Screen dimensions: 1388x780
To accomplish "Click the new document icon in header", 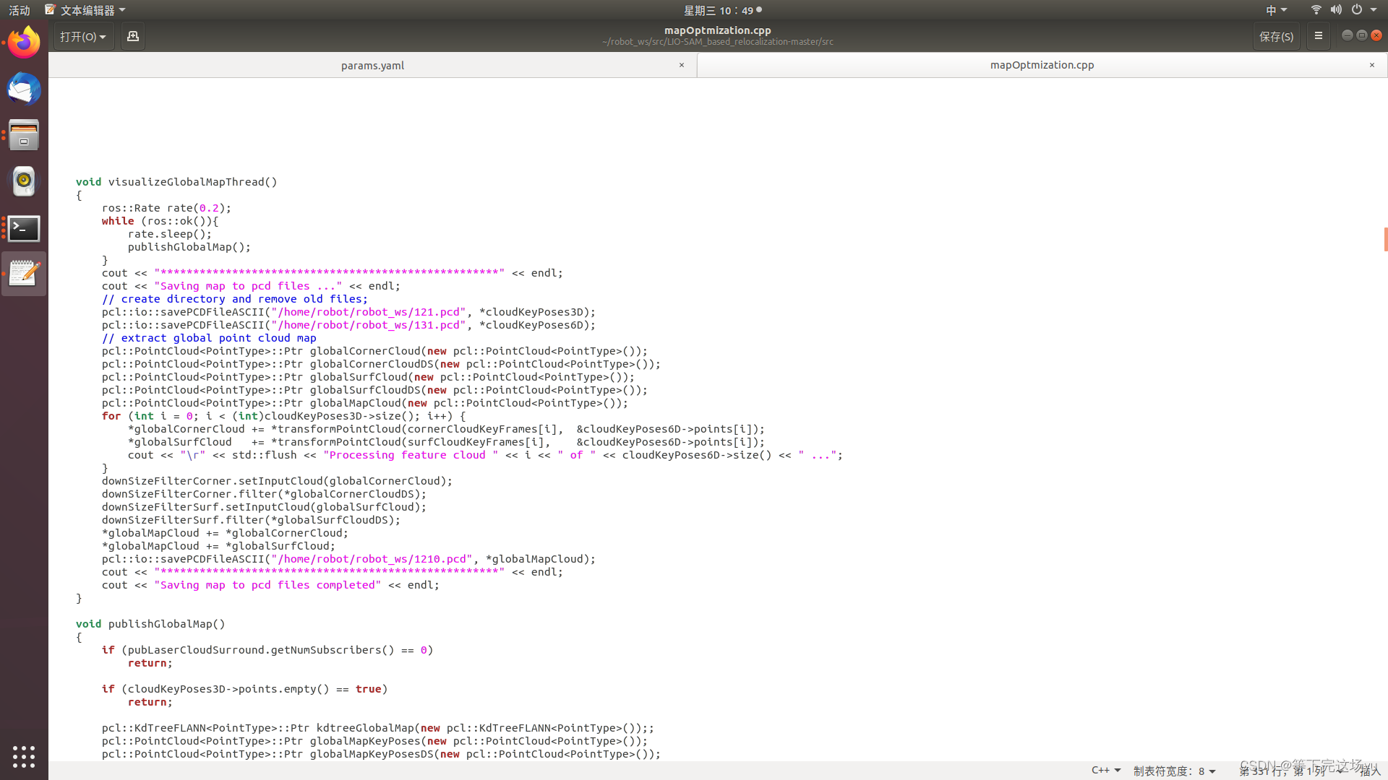I will 133,36.
